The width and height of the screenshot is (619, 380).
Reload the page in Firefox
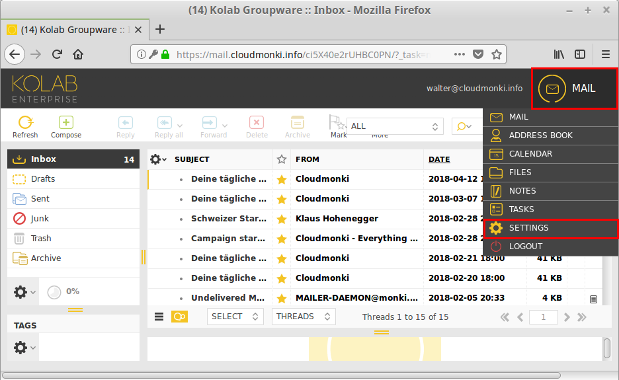[58, 54]
